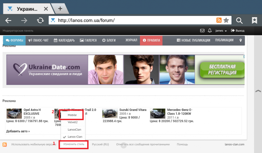The image size is (262, 153).
Task: Click the RSS feed icon in address bar
Action: pos(219,20)
